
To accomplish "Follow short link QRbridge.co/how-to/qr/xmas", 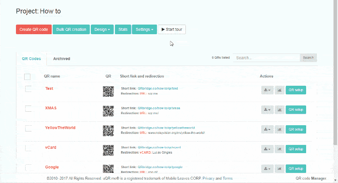I will click(x=159, y=108).
